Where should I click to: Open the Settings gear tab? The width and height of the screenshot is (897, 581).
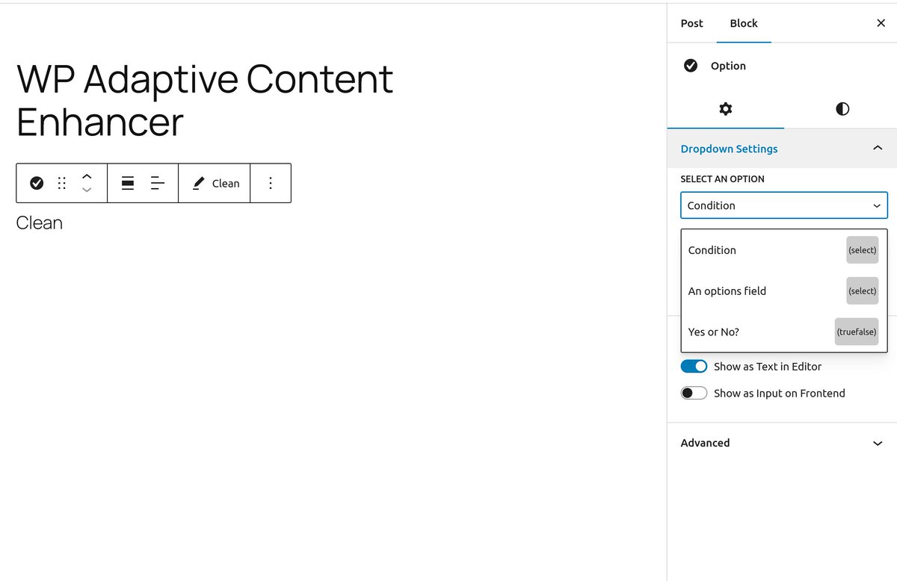(x=726, y=109)
